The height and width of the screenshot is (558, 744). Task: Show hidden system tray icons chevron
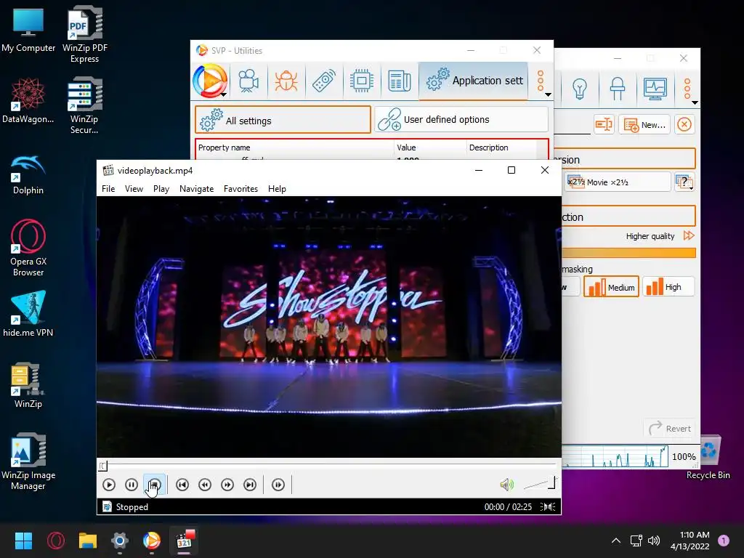[x=616, y=541]
